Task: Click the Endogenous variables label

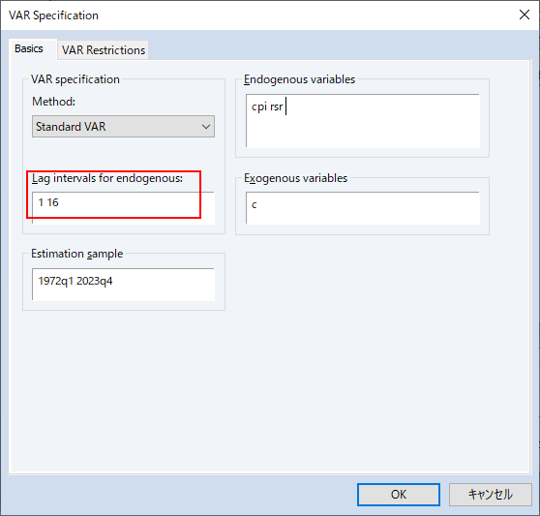Action: [x=299, y=79]
